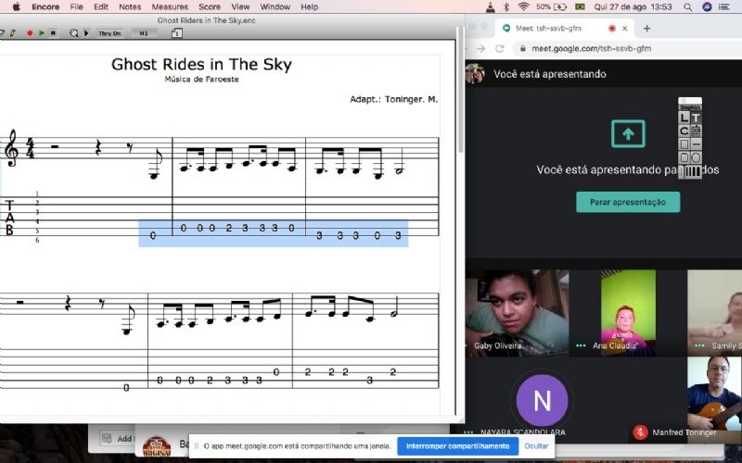The height and width of the screenshot is (463, 742).
Task: Open the Help menu
Action: coord(310,6)
